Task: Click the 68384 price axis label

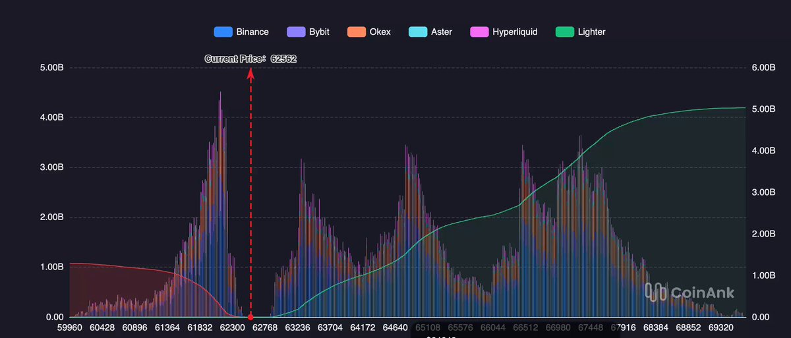Action: pos(655,327)
